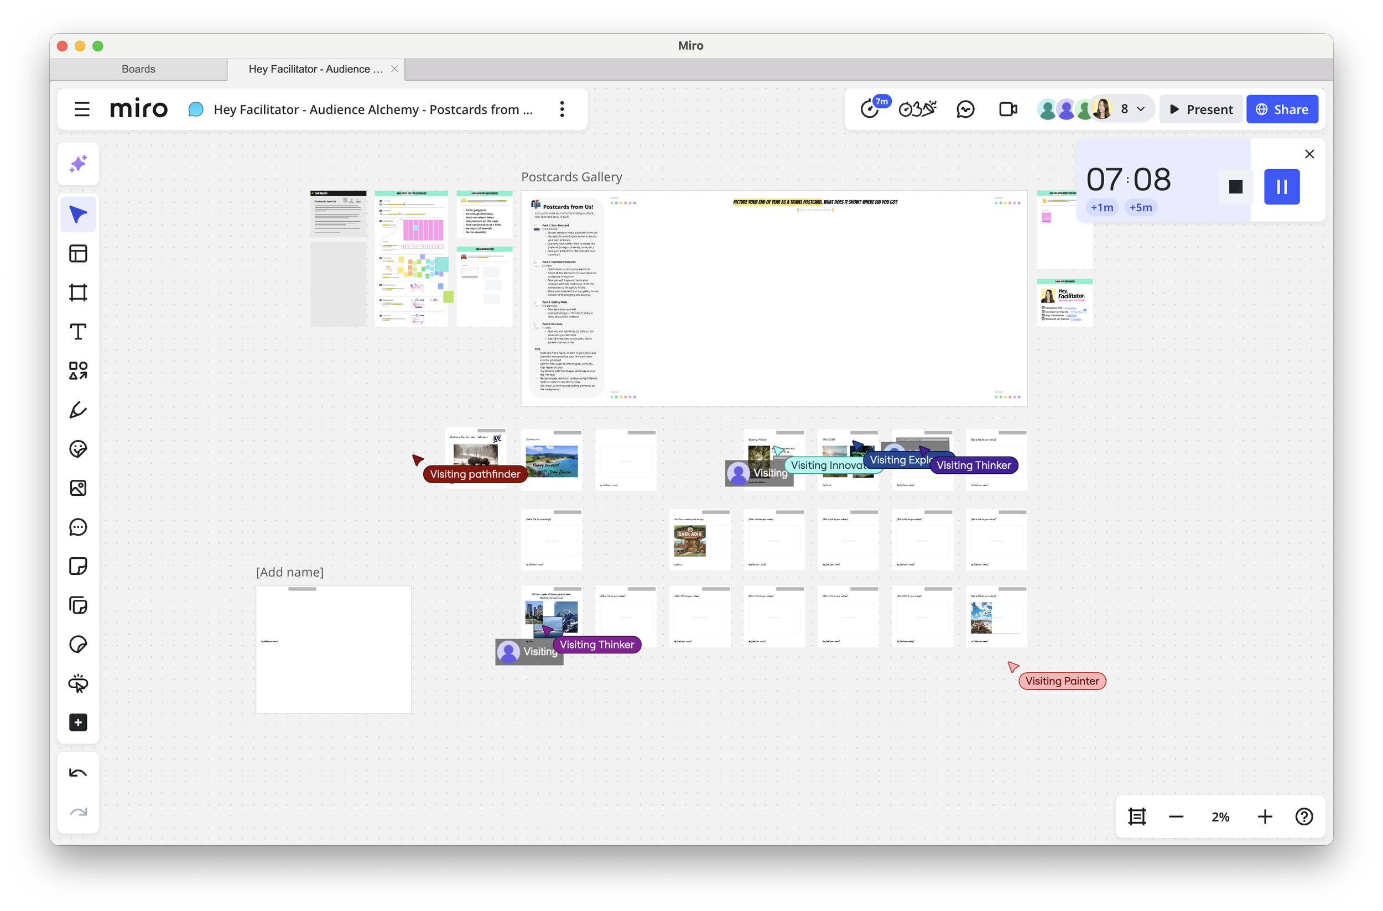Viewport: 1383px width, 911px height.
Task: Open the board chat icon
Action: pos(965,109)
